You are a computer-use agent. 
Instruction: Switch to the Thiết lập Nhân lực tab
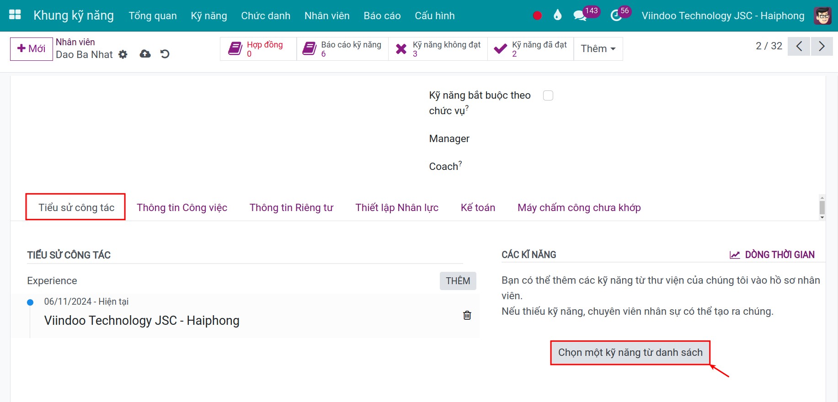tap(397, 208)
